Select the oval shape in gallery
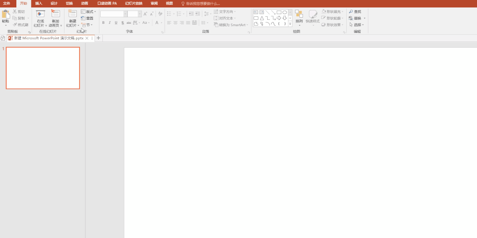 [285, 12]
